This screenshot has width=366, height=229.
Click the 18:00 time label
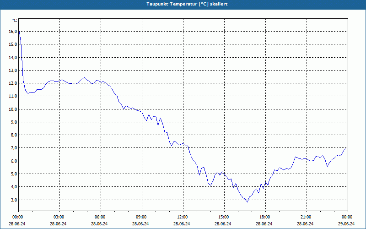265,217
